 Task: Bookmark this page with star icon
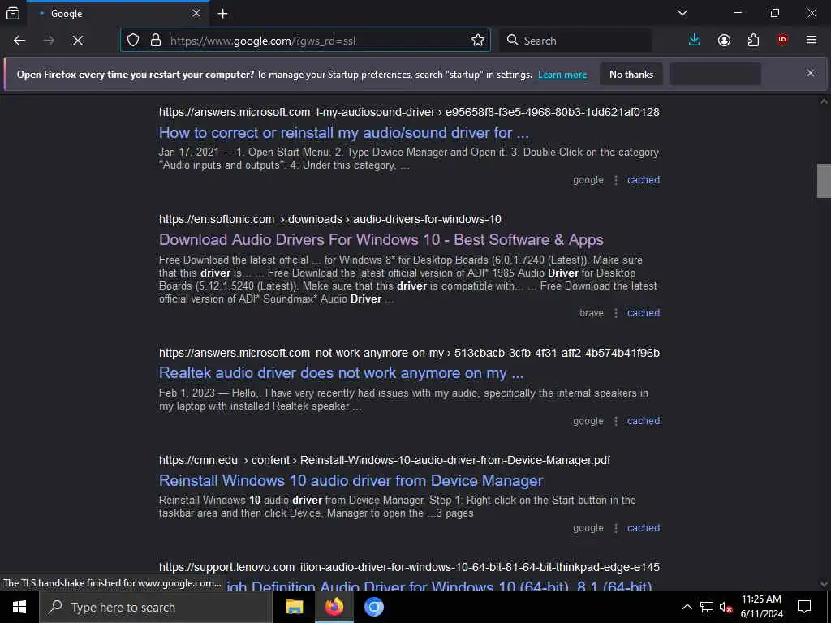tap(477, 41)
